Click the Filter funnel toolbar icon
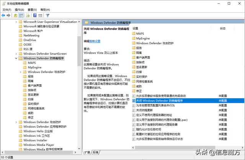The width and height of the screenshot is (245, 160). [x=47, y=15]
